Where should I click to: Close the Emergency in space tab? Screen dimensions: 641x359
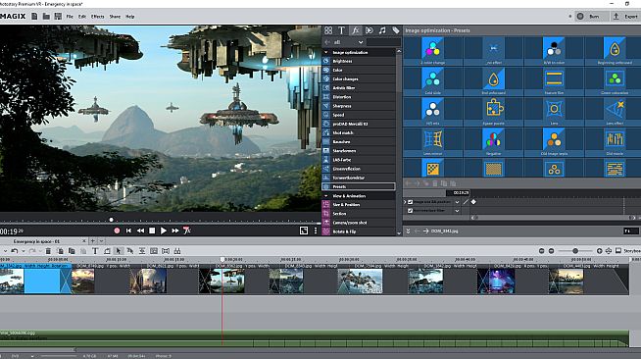click(84, 241)
